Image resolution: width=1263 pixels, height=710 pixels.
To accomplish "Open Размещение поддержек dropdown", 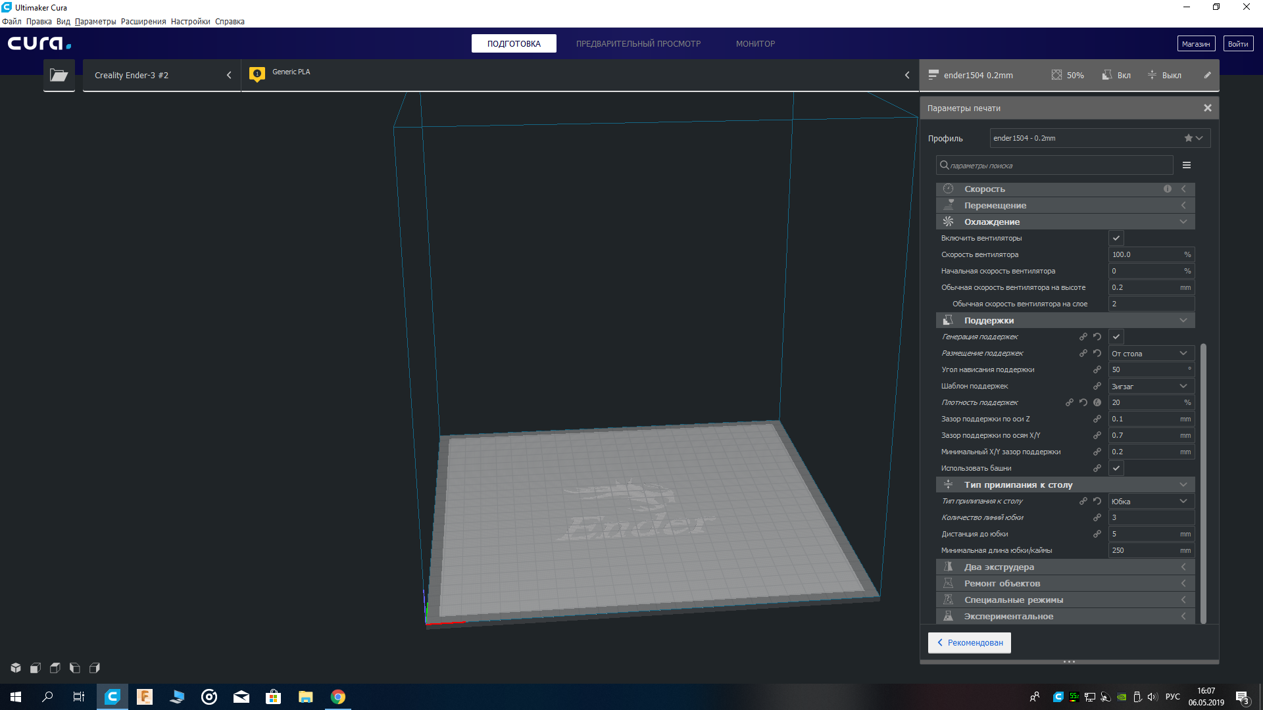I will pyautogui.click(x=1151, y=353).
